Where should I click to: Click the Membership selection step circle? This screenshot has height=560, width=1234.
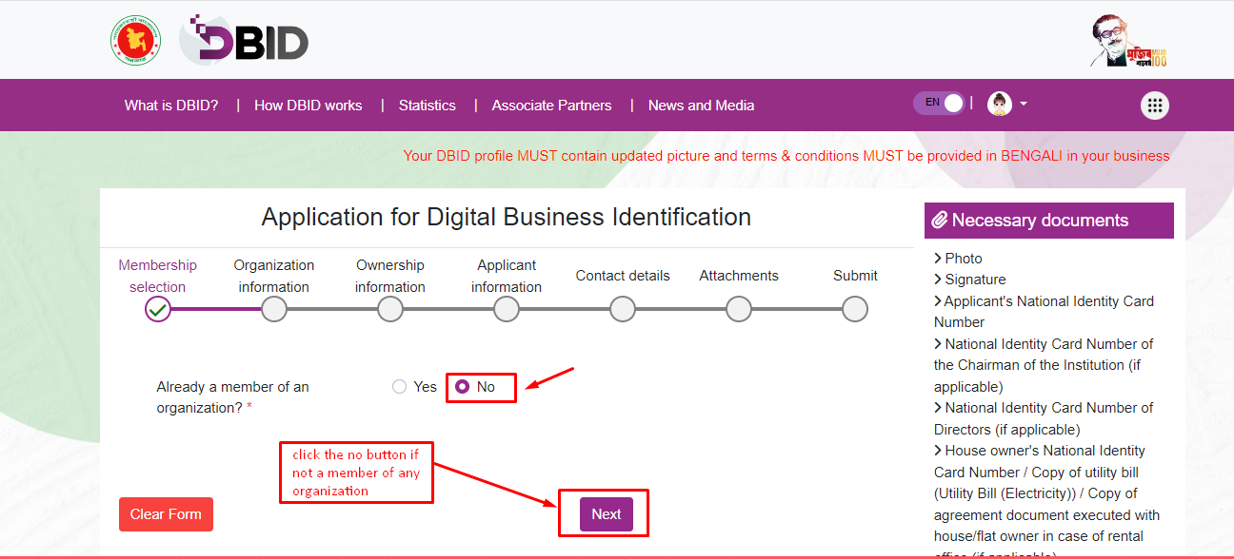158,309
